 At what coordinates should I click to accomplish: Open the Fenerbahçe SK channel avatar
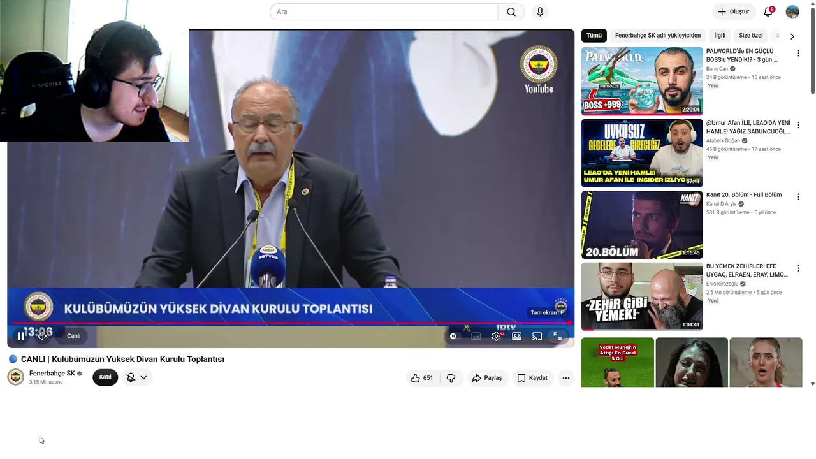click(16, 377)
